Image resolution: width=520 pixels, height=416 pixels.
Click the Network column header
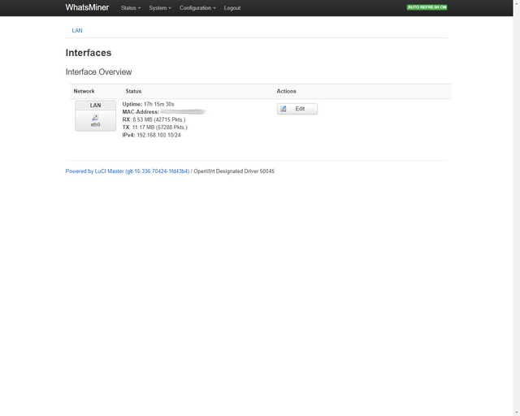(x=84, y=91)
